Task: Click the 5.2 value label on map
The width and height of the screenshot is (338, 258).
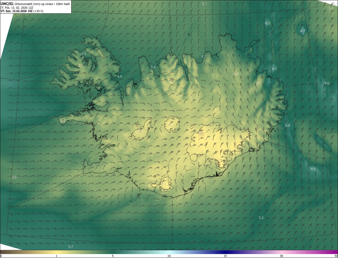Action: (x=261, y=218)
